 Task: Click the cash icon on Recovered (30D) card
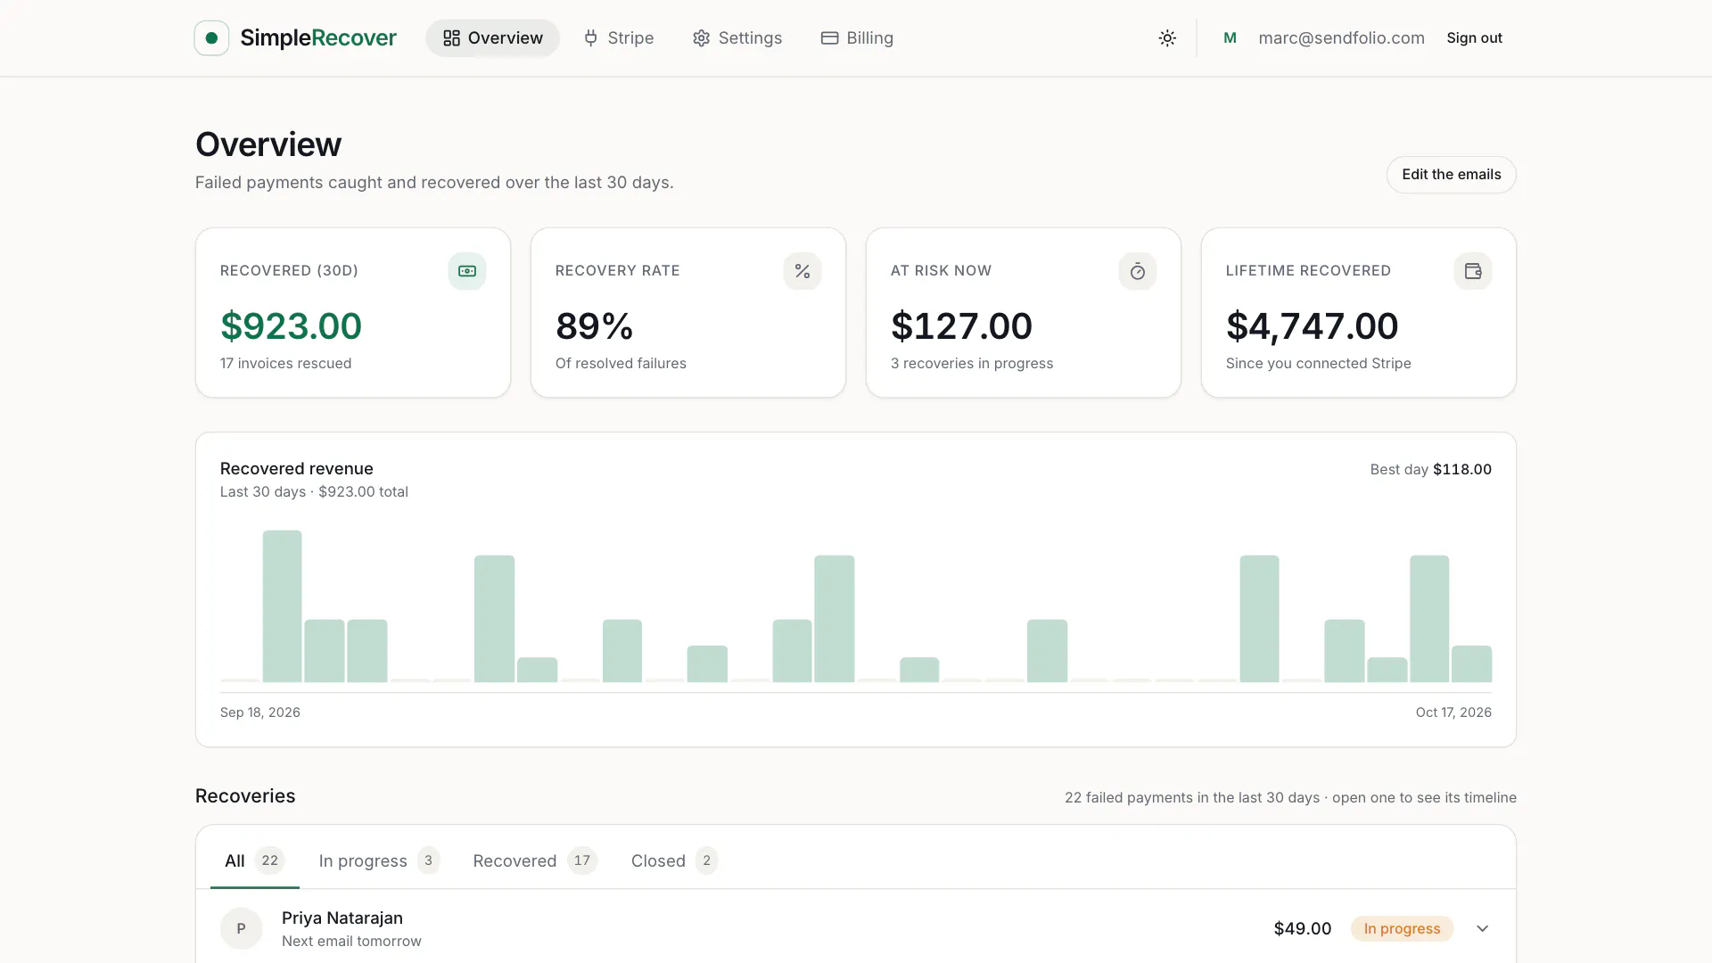[467, 271]
